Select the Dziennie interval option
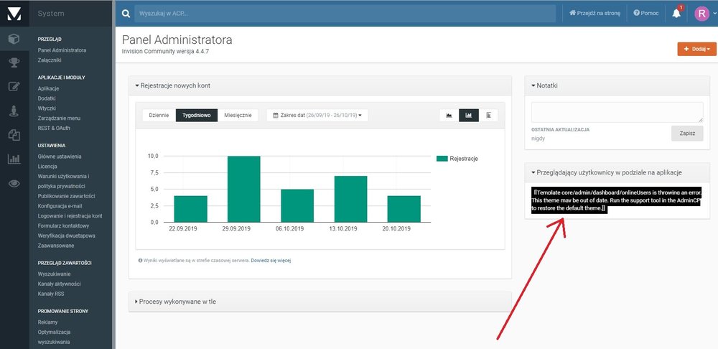Screen dimensions: 718x349 pos(159,115)
